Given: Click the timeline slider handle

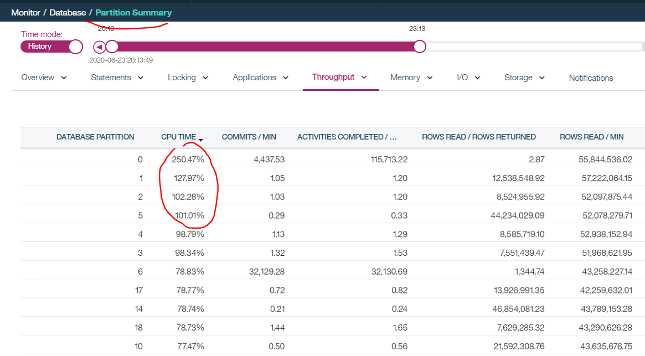Looking at the screenshot, I should pos(420,47).
